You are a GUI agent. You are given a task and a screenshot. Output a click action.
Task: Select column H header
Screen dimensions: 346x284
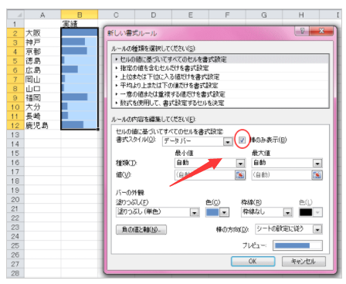(301, 15)
